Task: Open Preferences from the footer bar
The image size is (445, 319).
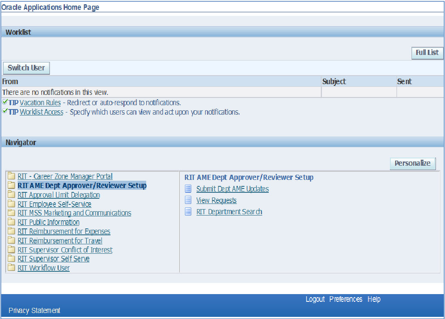Action: click(x=346, y=299)
